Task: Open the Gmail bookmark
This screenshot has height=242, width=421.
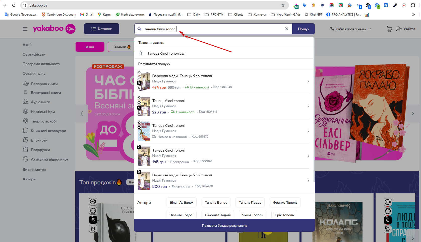Action: (87, 15)
